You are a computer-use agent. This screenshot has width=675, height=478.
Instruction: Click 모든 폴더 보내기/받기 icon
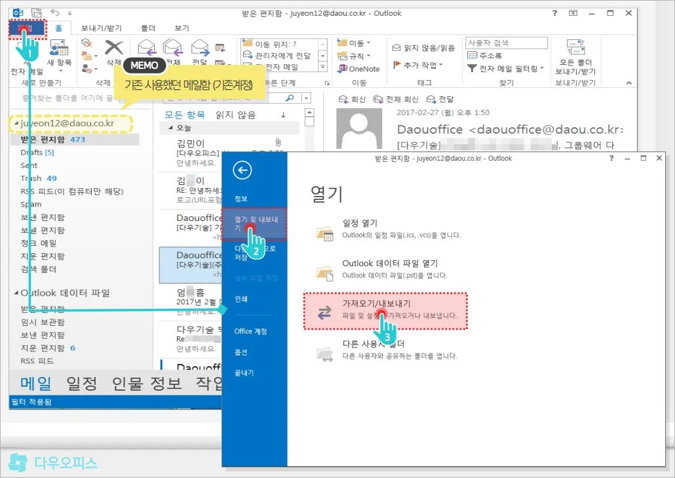click(575, 56)
